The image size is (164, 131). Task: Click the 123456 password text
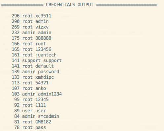pos(43,49)
